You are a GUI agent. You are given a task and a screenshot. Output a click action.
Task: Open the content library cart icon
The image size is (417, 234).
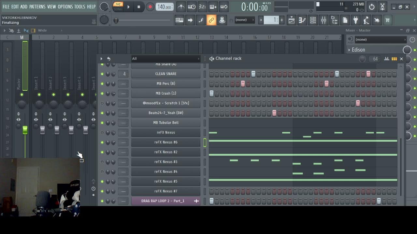[388, 20]
